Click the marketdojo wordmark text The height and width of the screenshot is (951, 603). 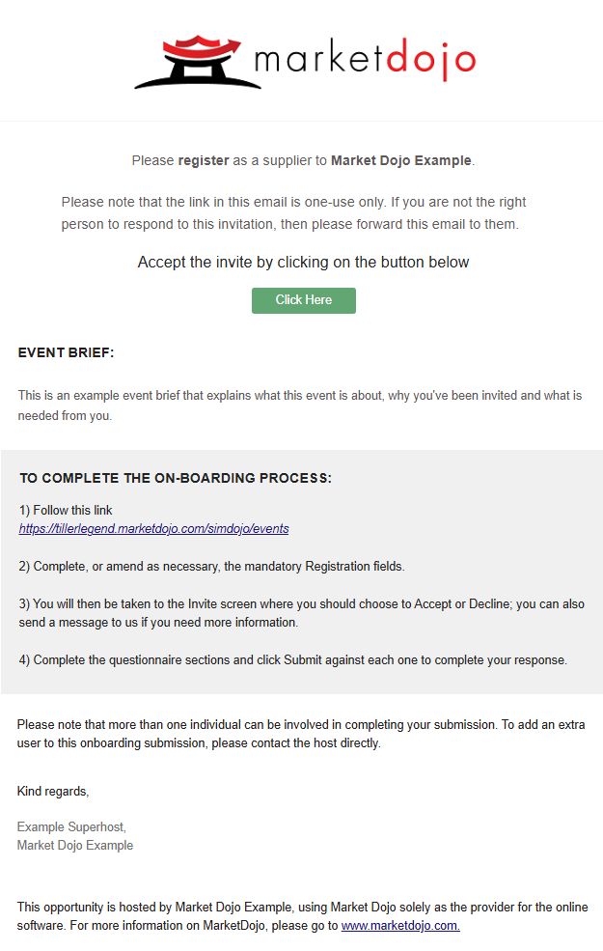pyautogui.click(x=365, y=61)
